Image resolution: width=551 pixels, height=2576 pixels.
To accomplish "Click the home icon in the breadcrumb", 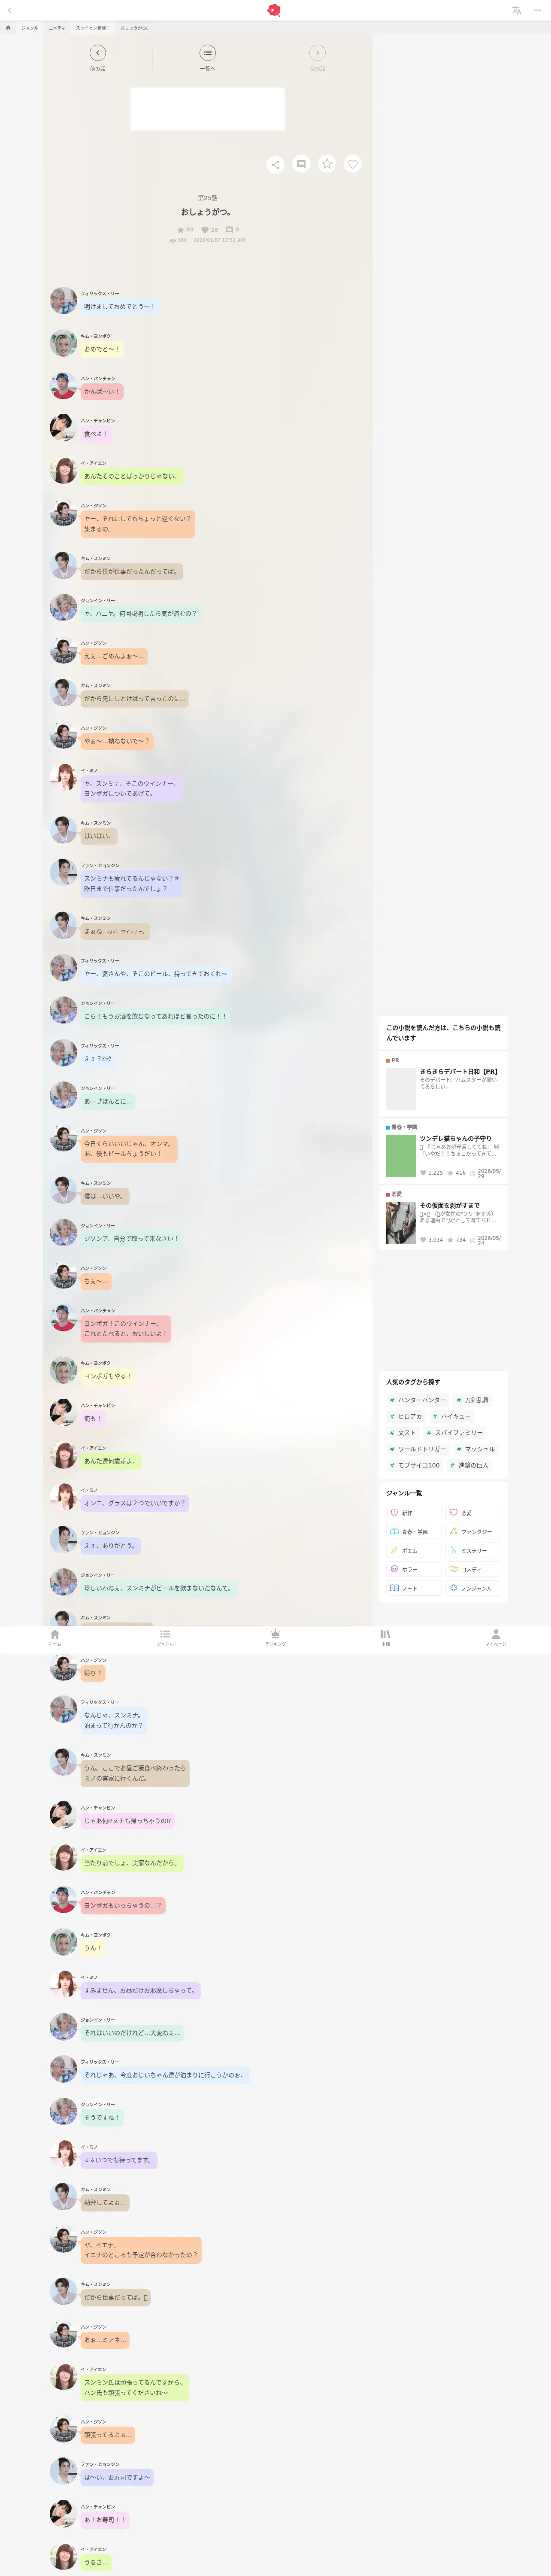I will (x=8, y=28).
